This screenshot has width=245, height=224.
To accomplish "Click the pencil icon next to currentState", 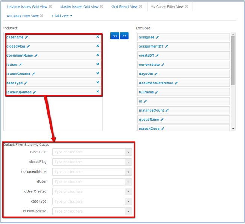I will pos(163,65).
